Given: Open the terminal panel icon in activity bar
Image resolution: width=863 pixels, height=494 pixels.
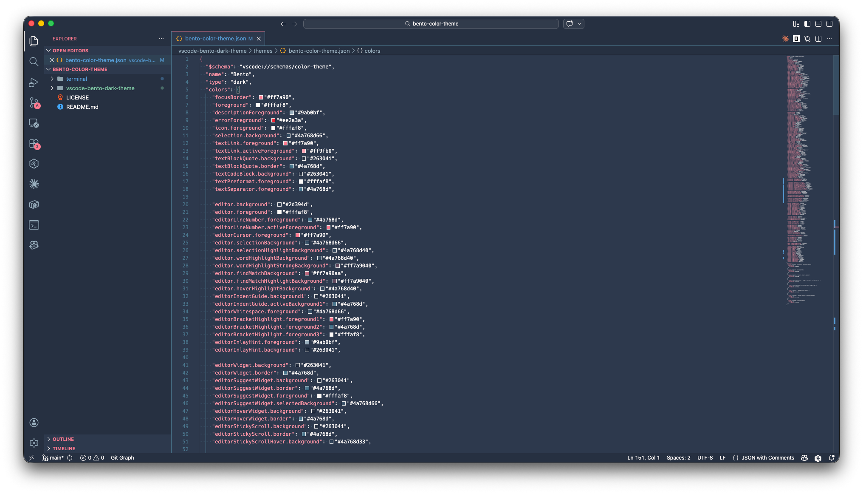Looking at the screenshot, I should [34, 225].
